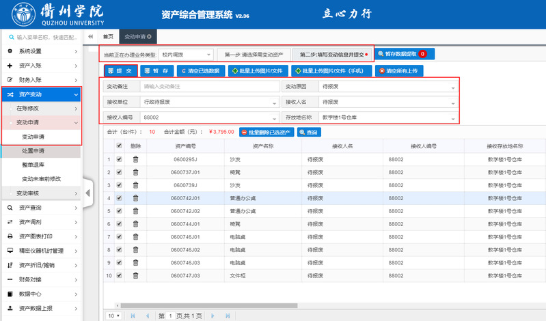The image size is (546, 321).
Task: Open 整单退库 in sidebar
Action: point(42,165)
